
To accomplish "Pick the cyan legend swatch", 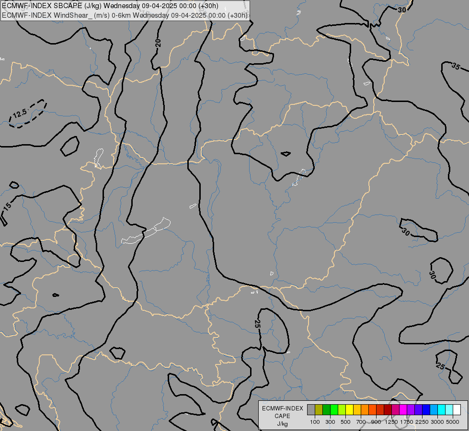I will (441, 409).
